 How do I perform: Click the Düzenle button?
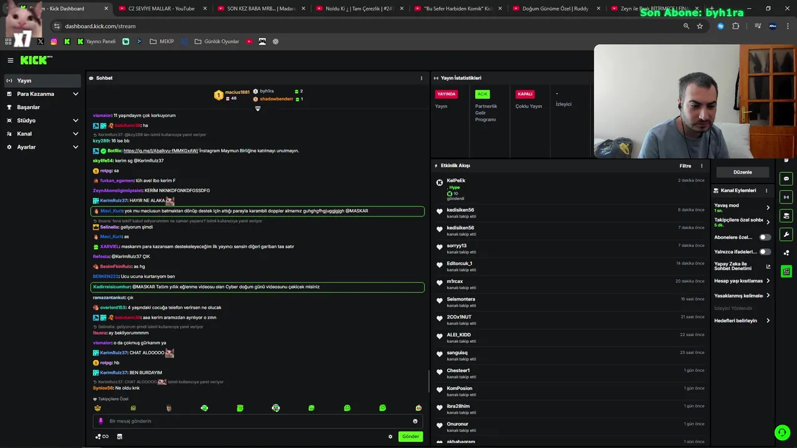click(743, 172)
